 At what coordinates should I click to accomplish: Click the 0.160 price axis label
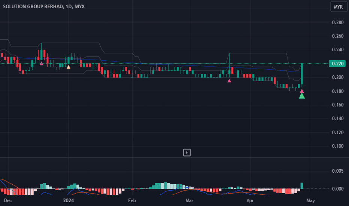(x=338, y=104)
